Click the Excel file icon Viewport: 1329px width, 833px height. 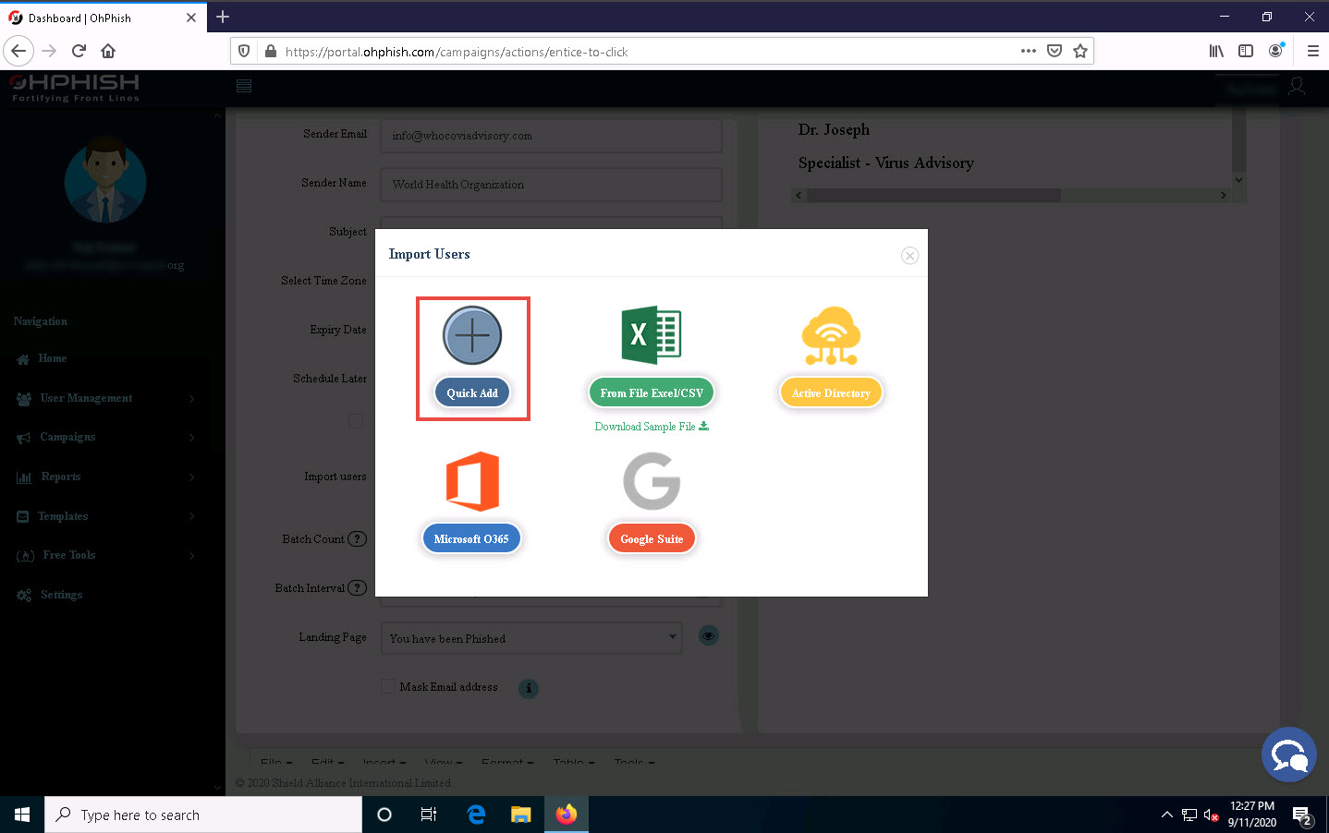652,334
